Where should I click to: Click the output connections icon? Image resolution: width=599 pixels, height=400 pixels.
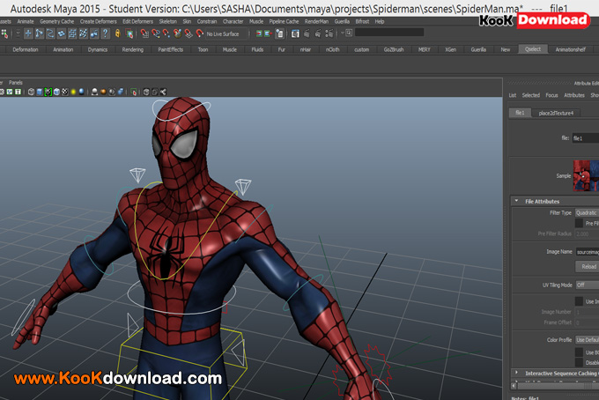coord(268,34)
